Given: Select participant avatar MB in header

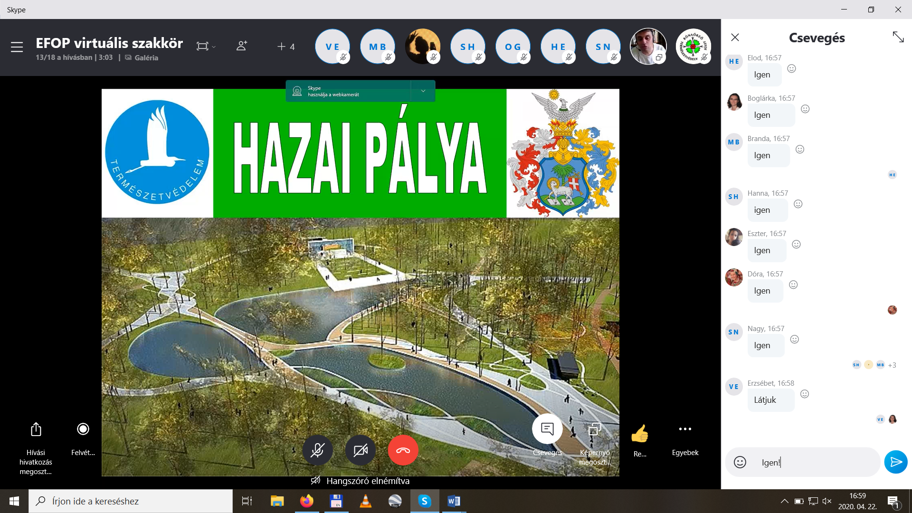Looking at the screenshot, I should 378,46.
